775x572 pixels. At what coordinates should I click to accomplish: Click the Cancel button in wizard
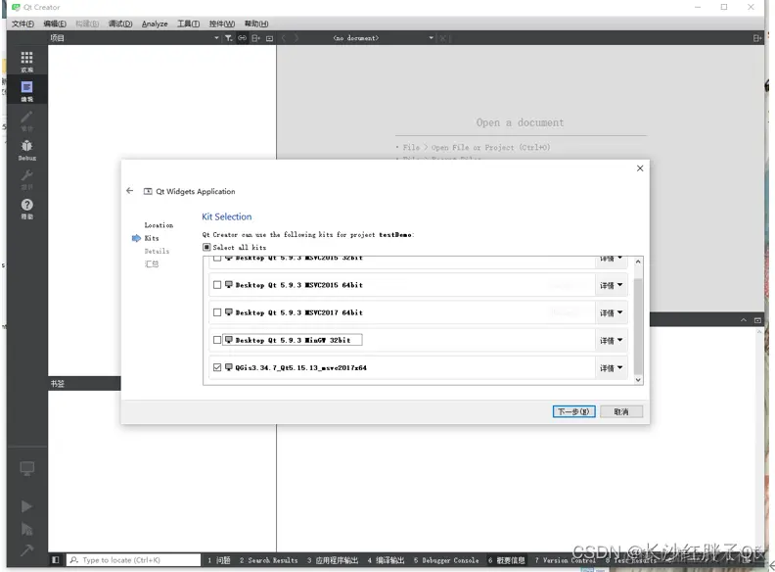click(x=621, y=411)
